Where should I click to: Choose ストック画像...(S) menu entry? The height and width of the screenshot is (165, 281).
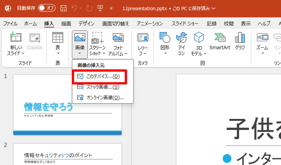(103, 87)
